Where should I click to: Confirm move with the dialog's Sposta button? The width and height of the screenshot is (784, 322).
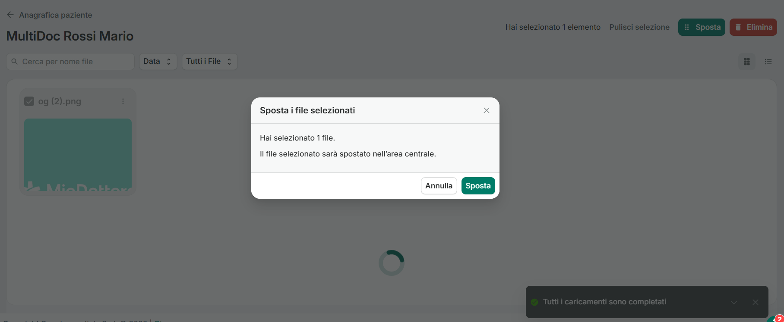[478, 186]
